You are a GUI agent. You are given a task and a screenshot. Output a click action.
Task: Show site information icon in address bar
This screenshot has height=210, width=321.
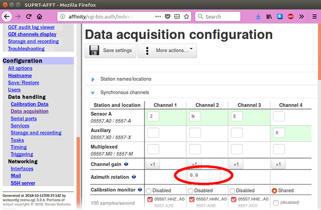tap(63, 17)
